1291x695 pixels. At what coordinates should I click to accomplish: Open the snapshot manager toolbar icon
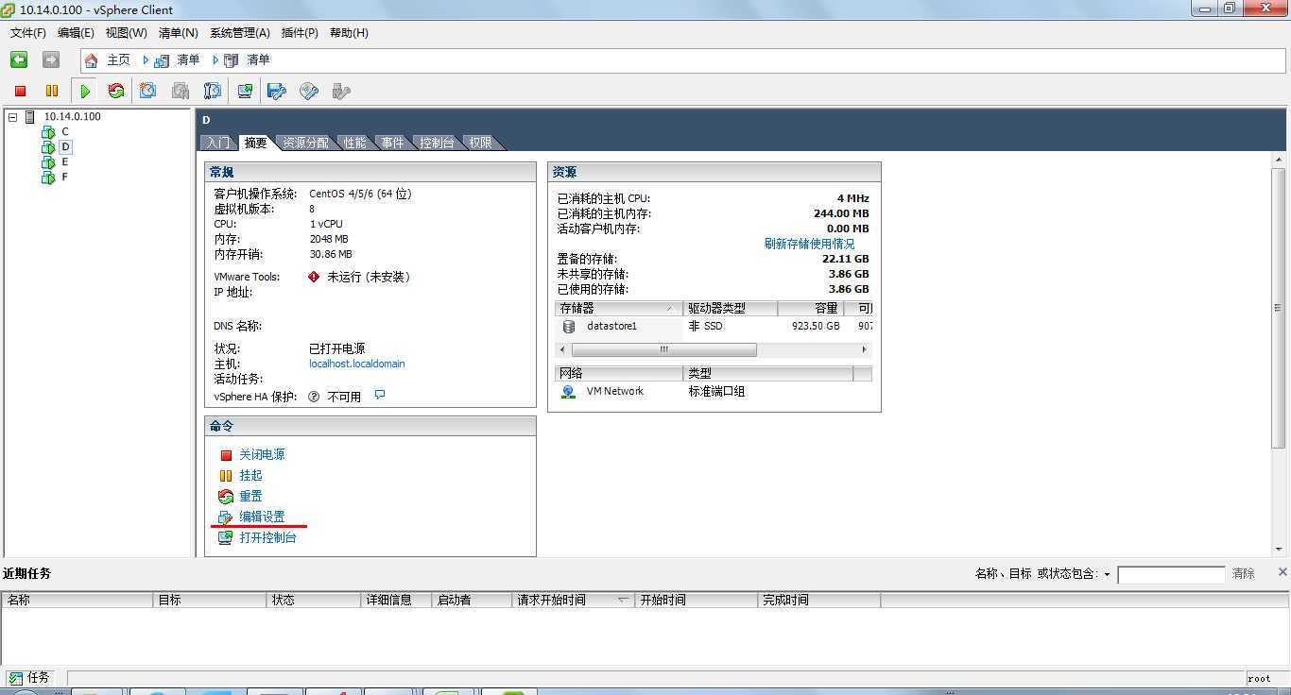[213, 91]
